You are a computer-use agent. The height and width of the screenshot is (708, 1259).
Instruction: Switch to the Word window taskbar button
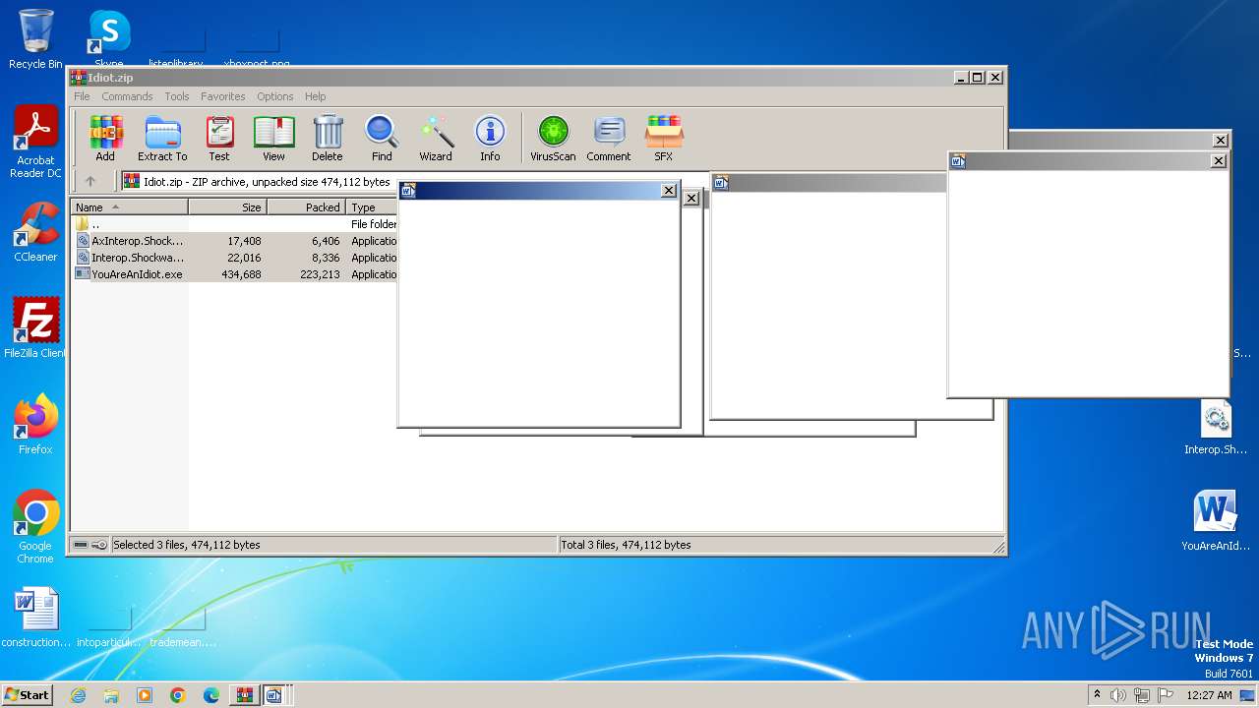point(274,695)
